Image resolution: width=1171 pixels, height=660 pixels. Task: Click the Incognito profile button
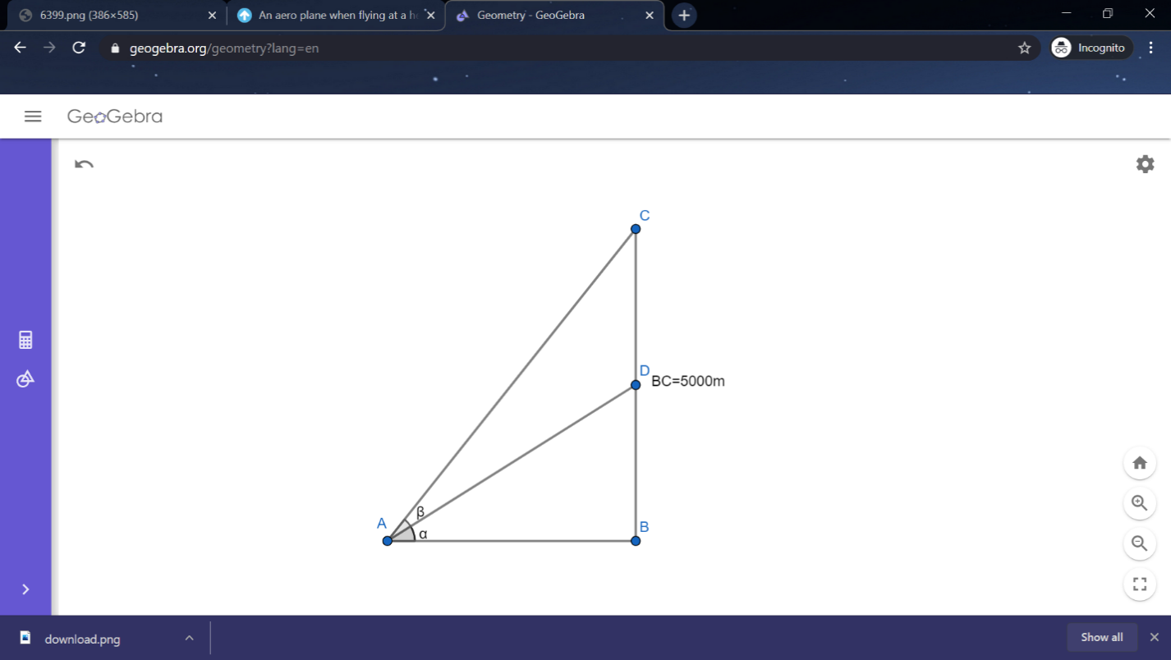[1091, 48]
